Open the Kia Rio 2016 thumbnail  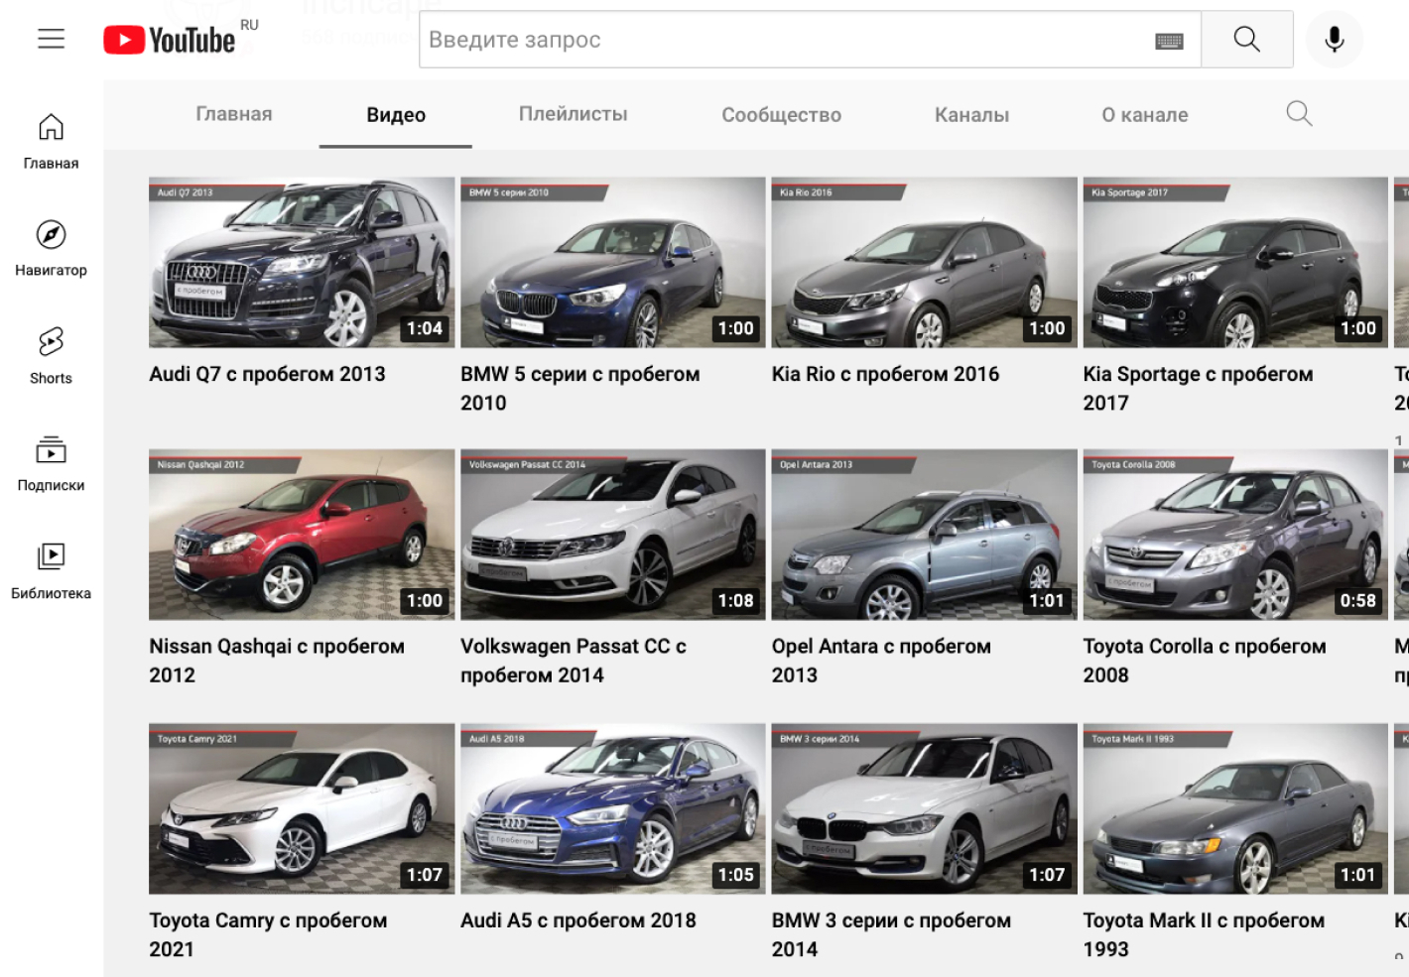click(x=925, y=263)
